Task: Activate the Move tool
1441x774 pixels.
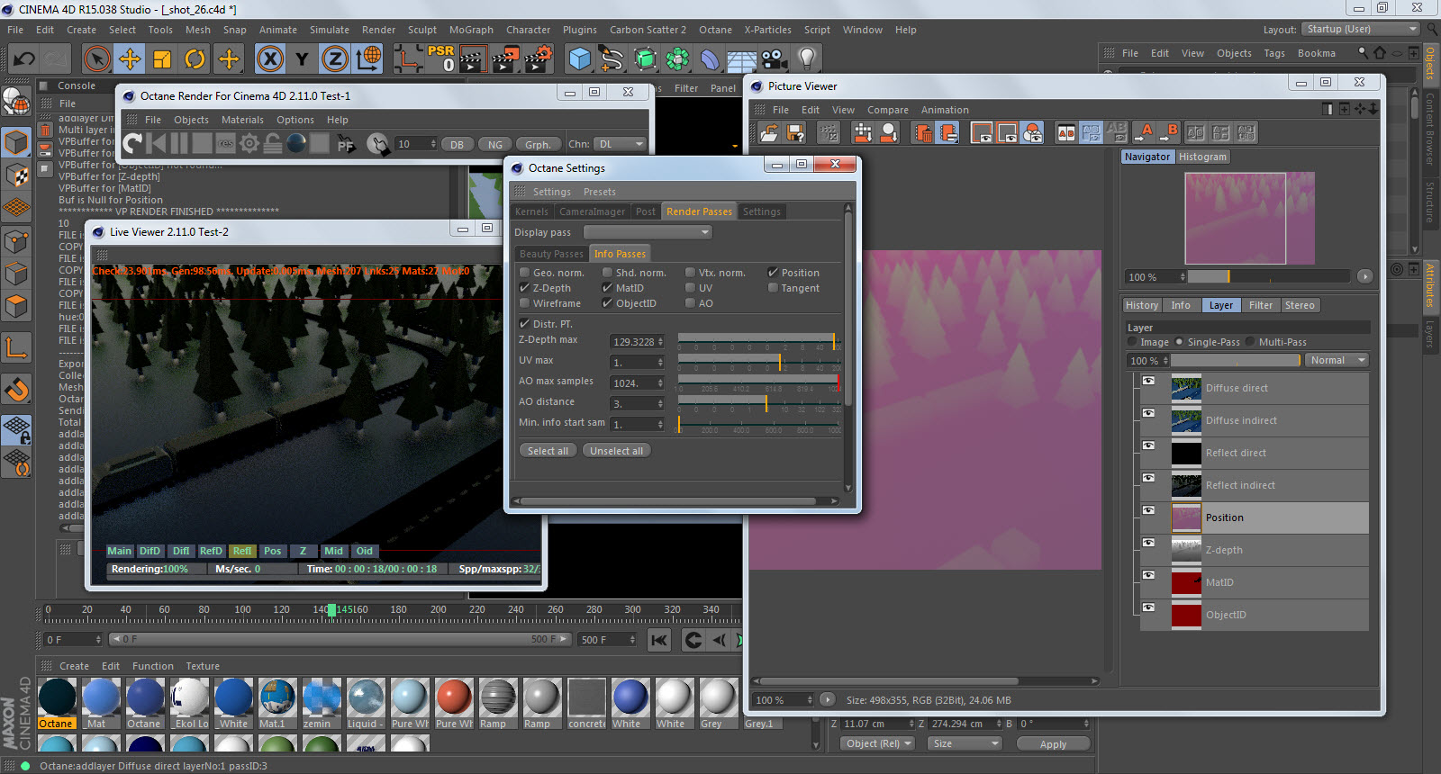Action: 130,59
